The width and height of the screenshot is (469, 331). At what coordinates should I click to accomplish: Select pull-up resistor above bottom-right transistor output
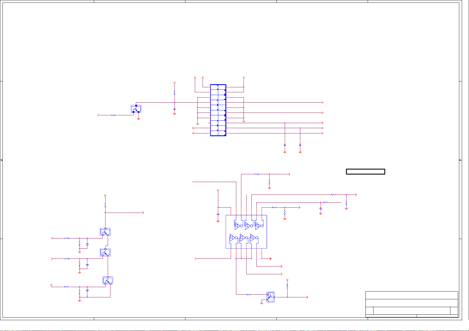pos(287,287)
